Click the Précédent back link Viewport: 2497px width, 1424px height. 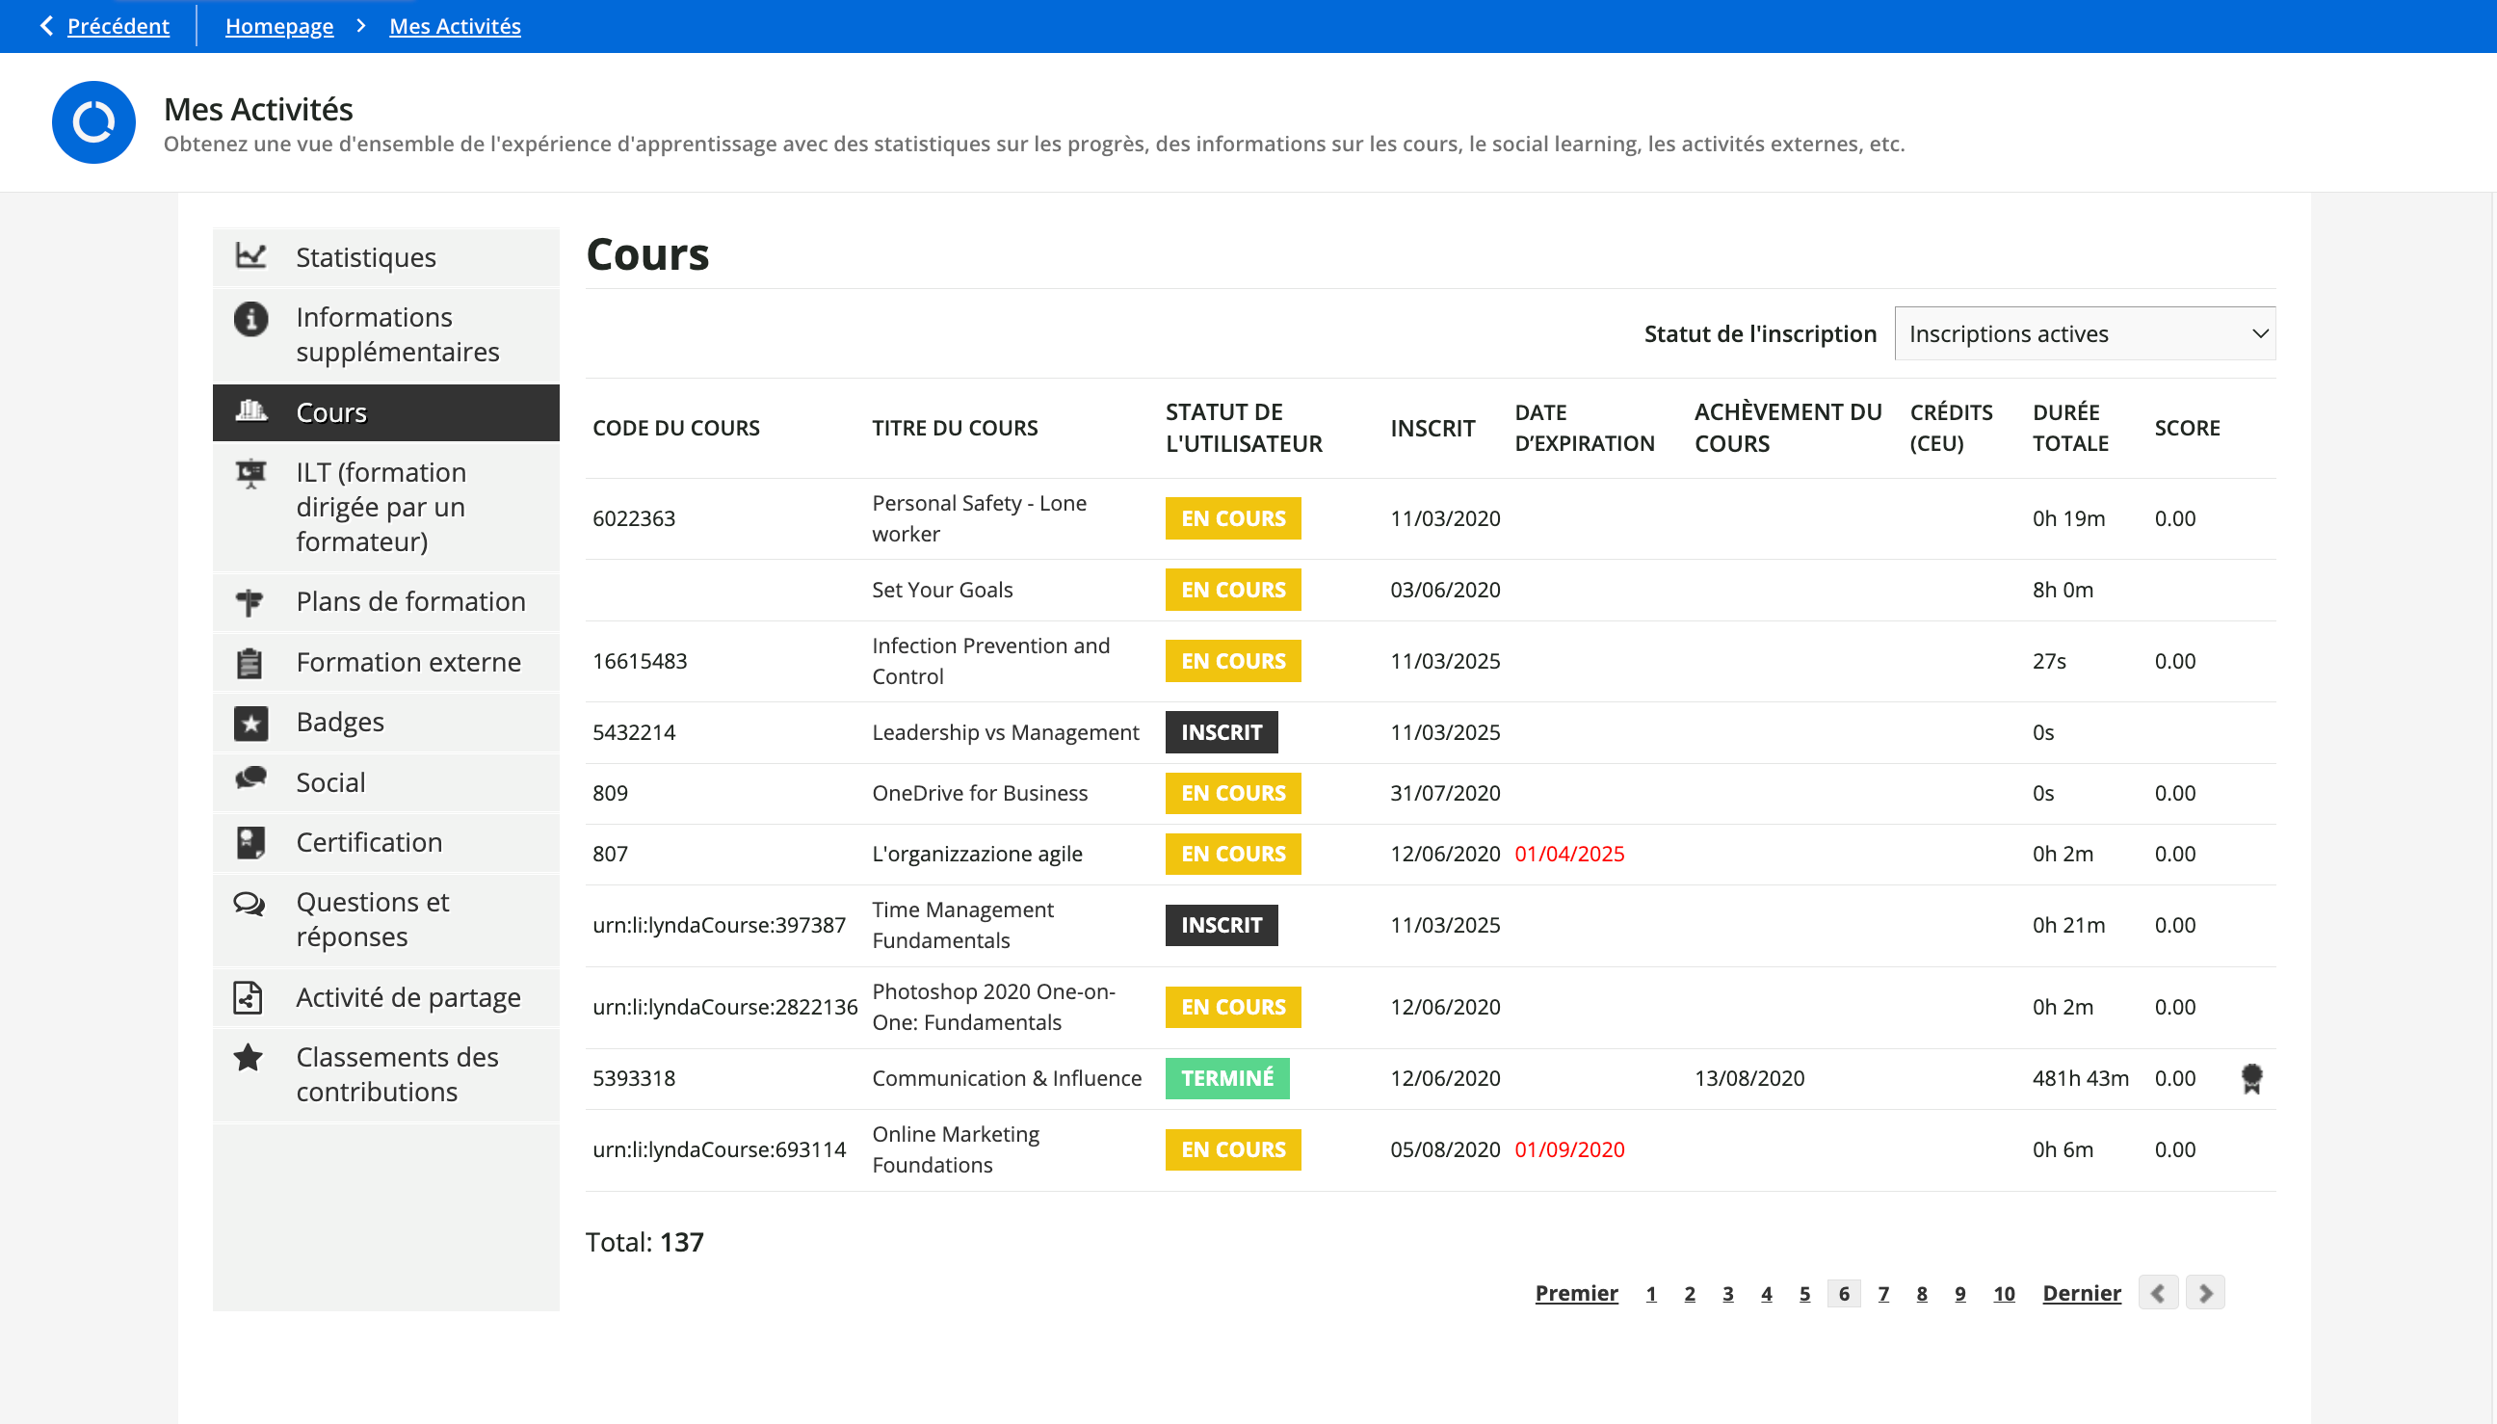coord(118,26)
